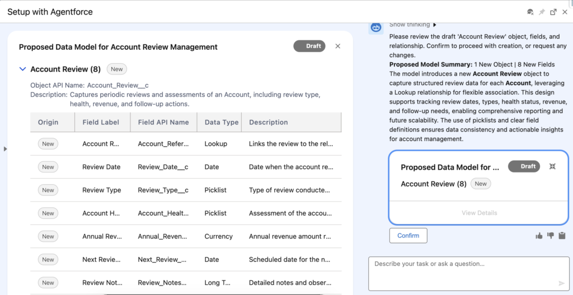Click 'Scheduled date for the n...' description
This screenshot has height=295, width=573.
[x=290, y=260]
